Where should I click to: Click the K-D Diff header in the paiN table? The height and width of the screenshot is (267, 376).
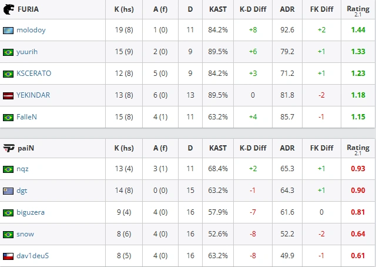253,148
